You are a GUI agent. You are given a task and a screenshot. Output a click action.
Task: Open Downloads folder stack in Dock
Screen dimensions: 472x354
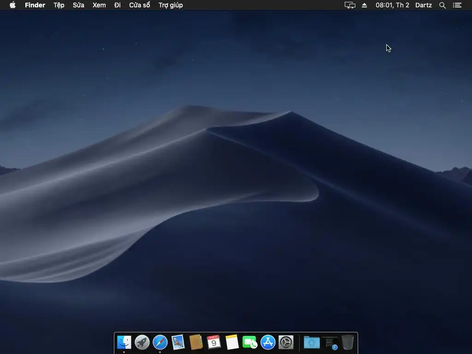pyautogui.click(x=312, y=342)
